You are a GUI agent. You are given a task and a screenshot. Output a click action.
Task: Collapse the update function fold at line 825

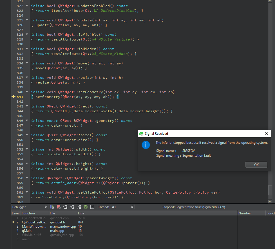pos(27,20)
